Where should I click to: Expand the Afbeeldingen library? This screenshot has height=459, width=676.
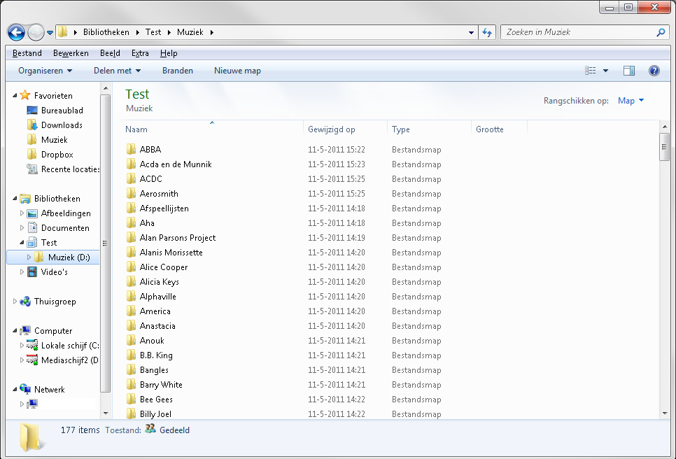click(x=22, y=213)
